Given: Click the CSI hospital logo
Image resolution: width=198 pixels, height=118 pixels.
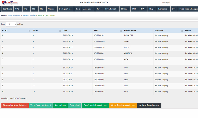Looking at the screenshot, I should pyautogui.click(x=10, y=2).
